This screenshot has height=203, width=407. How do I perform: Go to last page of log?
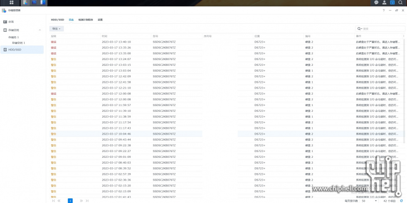(87, 201)
